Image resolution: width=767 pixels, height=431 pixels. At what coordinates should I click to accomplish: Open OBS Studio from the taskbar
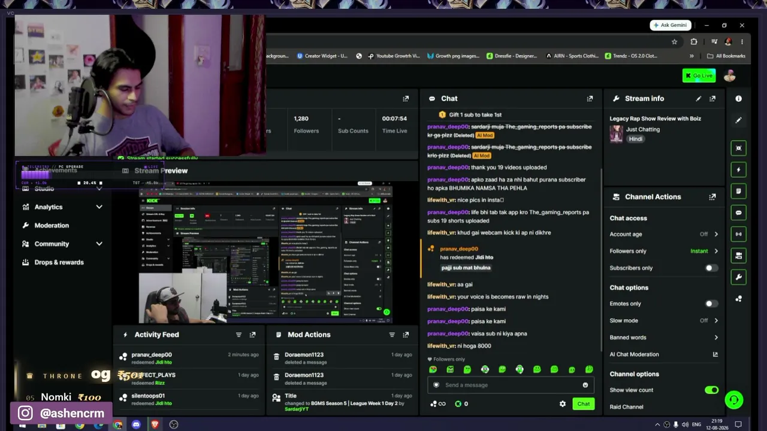point(174,424)
